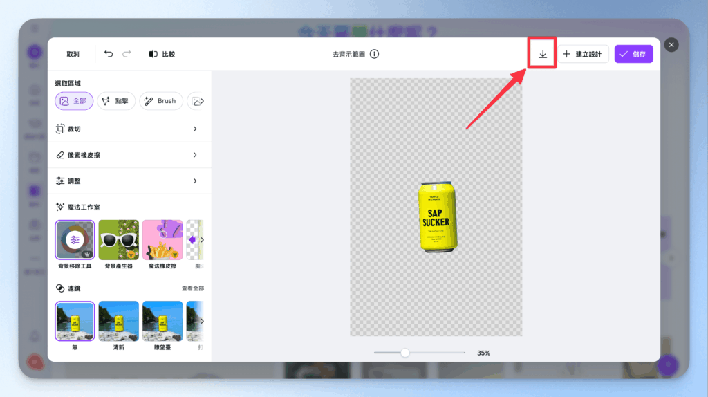Choose the Brush selection mode
This screenshot has width=708, height=397.
click(x=160, y=101)
